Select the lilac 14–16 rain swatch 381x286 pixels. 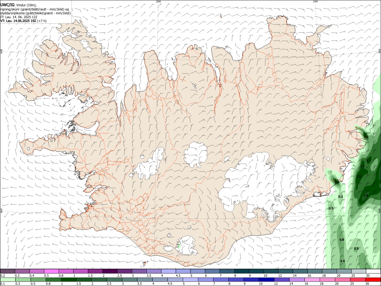[297, 280]
